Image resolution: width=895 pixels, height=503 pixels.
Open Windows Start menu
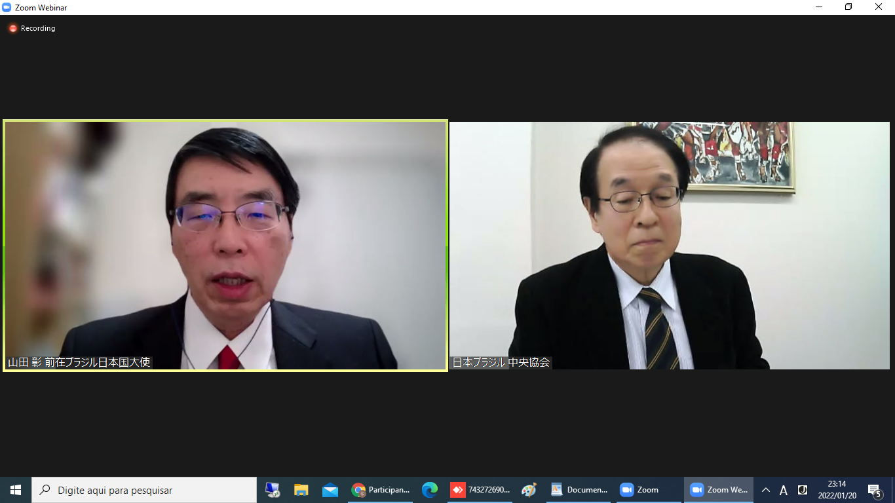[16, 490]
